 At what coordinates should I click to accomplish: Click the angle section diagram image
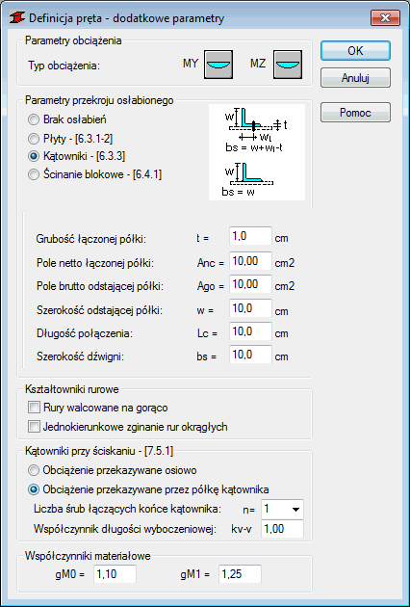click(257, 152)
